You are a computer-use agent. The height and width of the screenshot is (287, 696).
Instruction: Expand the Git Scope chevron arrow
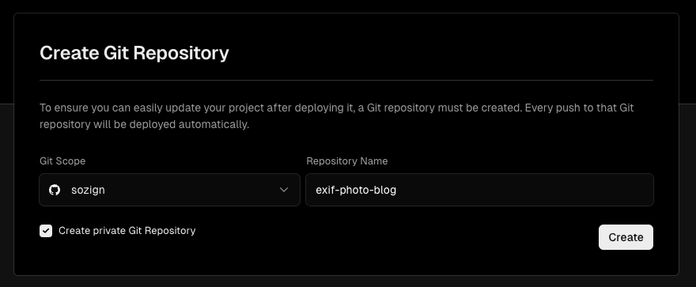click(284, 190)
